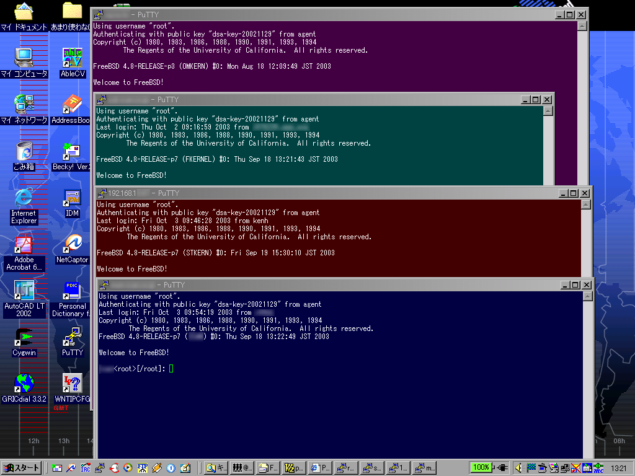Click 'Welcome to FreeBSD!' in the navy terminal
Image resolution: width=635 pixels, height=476 pixels.
coord(134,353)
